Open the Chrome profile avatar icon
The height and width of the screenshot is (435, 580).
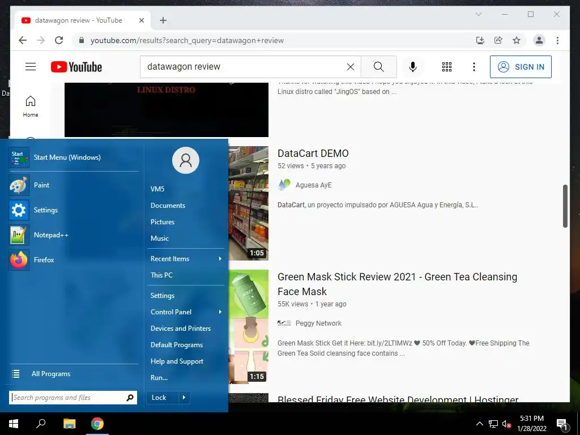point(539,40)
